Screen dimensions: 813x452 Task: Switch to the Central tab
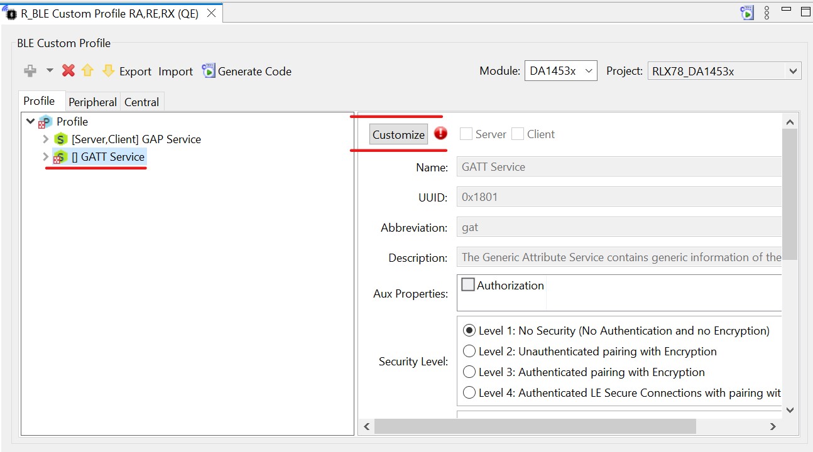(141, 102)
